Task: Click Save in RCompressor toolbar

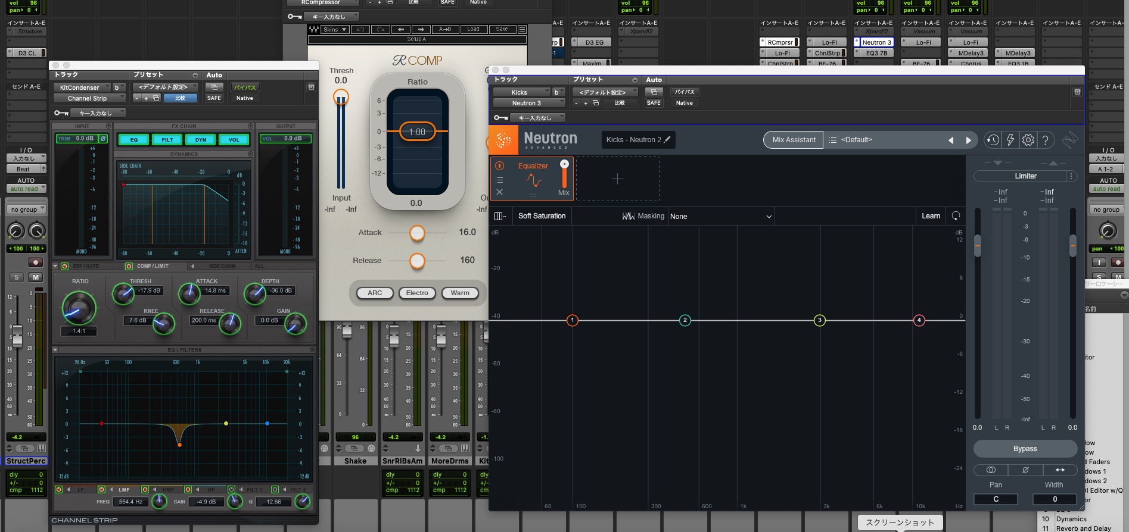Action: 502,29
